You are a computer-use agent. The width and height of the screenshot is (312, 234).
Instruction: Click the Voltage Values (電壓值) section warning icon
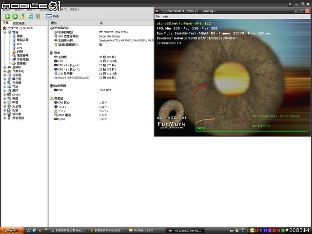tap(52, 98)
